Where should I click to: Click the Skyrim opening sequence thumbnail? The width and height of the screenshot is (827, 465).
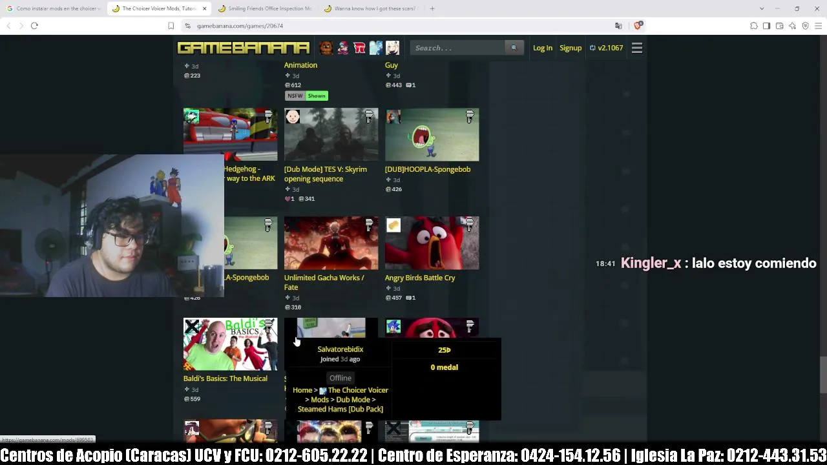click(331, 134)
